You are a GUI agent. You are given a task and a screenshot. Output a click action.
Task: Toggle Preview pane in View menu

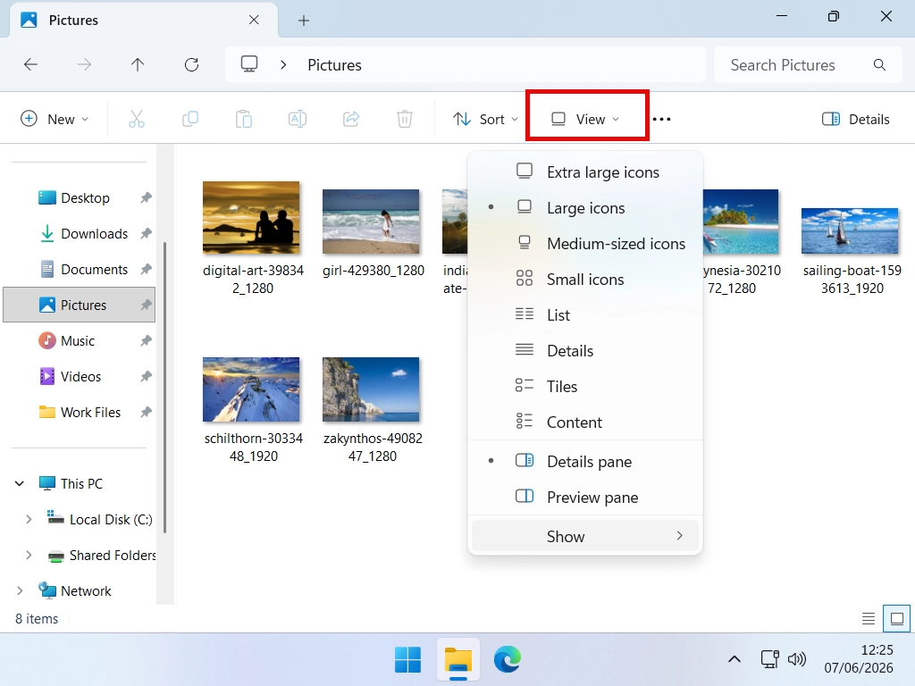(x=585, y=497)
